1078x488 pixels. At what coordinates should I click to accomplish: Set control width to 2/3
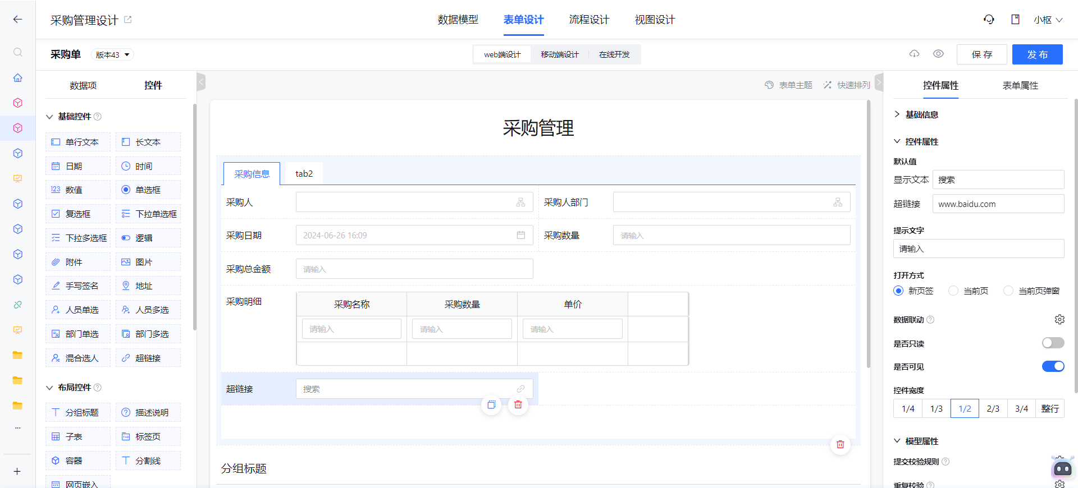993,408
